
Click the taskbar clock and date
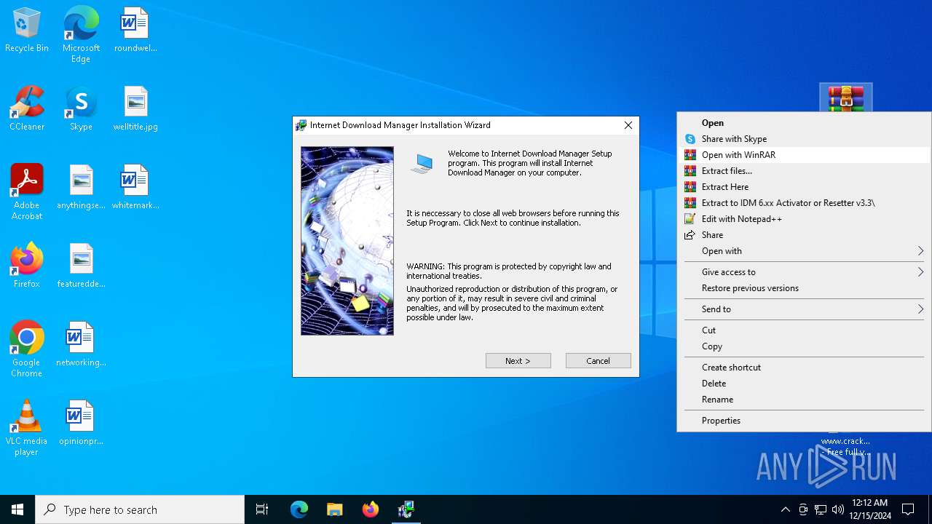(x=869, y=509)
